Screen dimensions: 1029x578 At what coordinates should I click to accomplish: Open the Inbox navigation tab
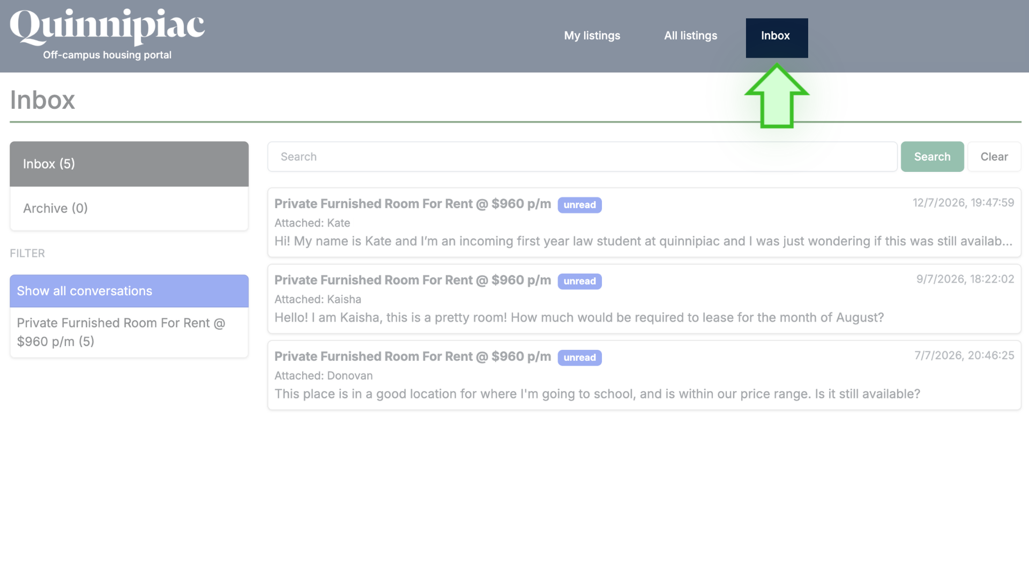pyautogui.click(x=777, y=37)
